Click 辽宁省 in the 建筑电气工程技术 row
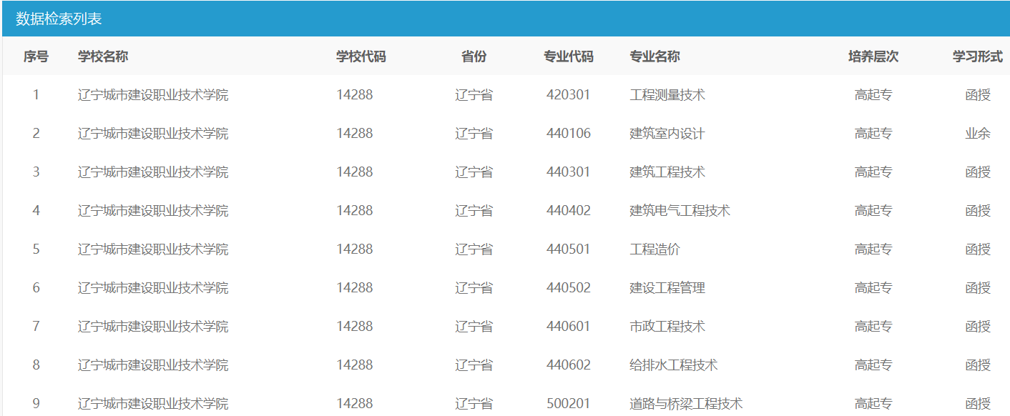1010x416 pixels. [x=474, y=210]
